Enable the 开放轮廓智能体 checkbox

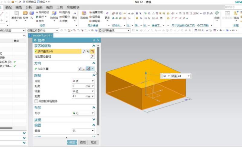pos(36,101)
